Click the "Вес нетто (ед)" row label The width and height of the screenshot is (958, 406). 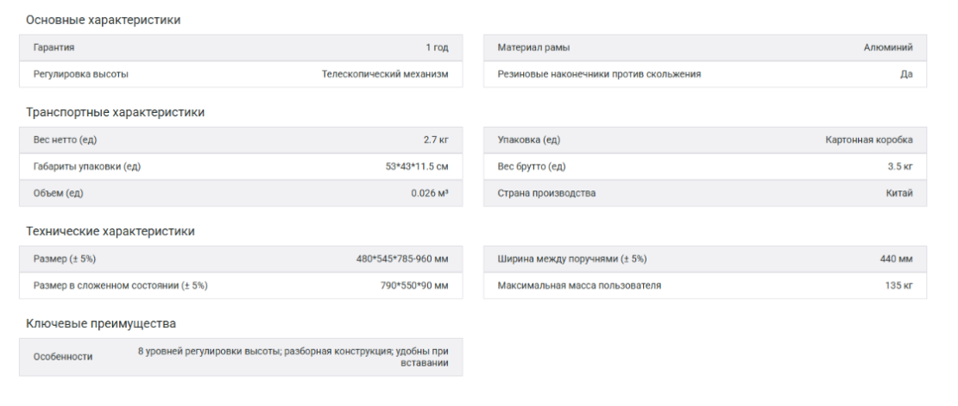65,141
